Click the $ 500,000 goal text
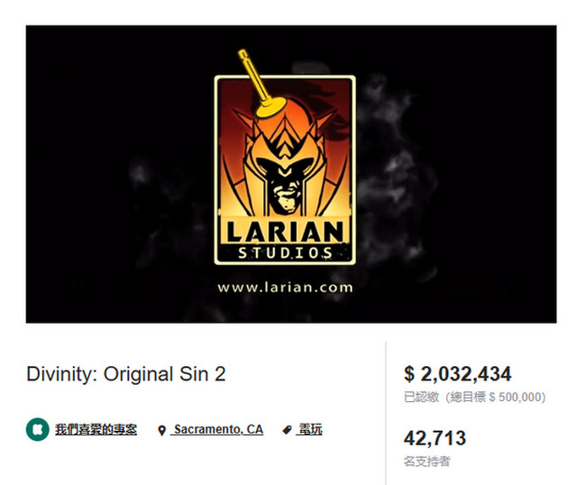 (x=515, y=397)
